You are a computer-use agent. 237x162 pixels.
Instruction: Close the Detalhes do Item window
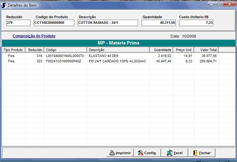[230, 5]
